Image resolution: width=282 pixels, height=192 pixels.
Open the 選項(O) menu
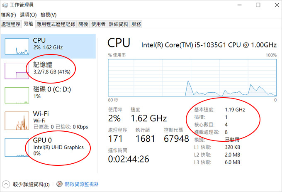pos(28,15)
